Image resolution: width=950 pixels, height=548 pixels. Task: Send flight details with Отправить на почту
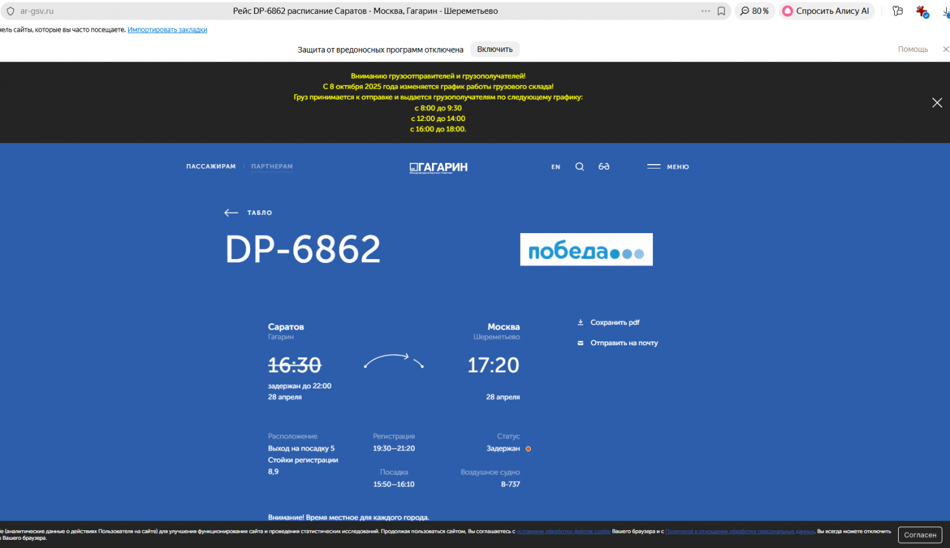(617, 343)
